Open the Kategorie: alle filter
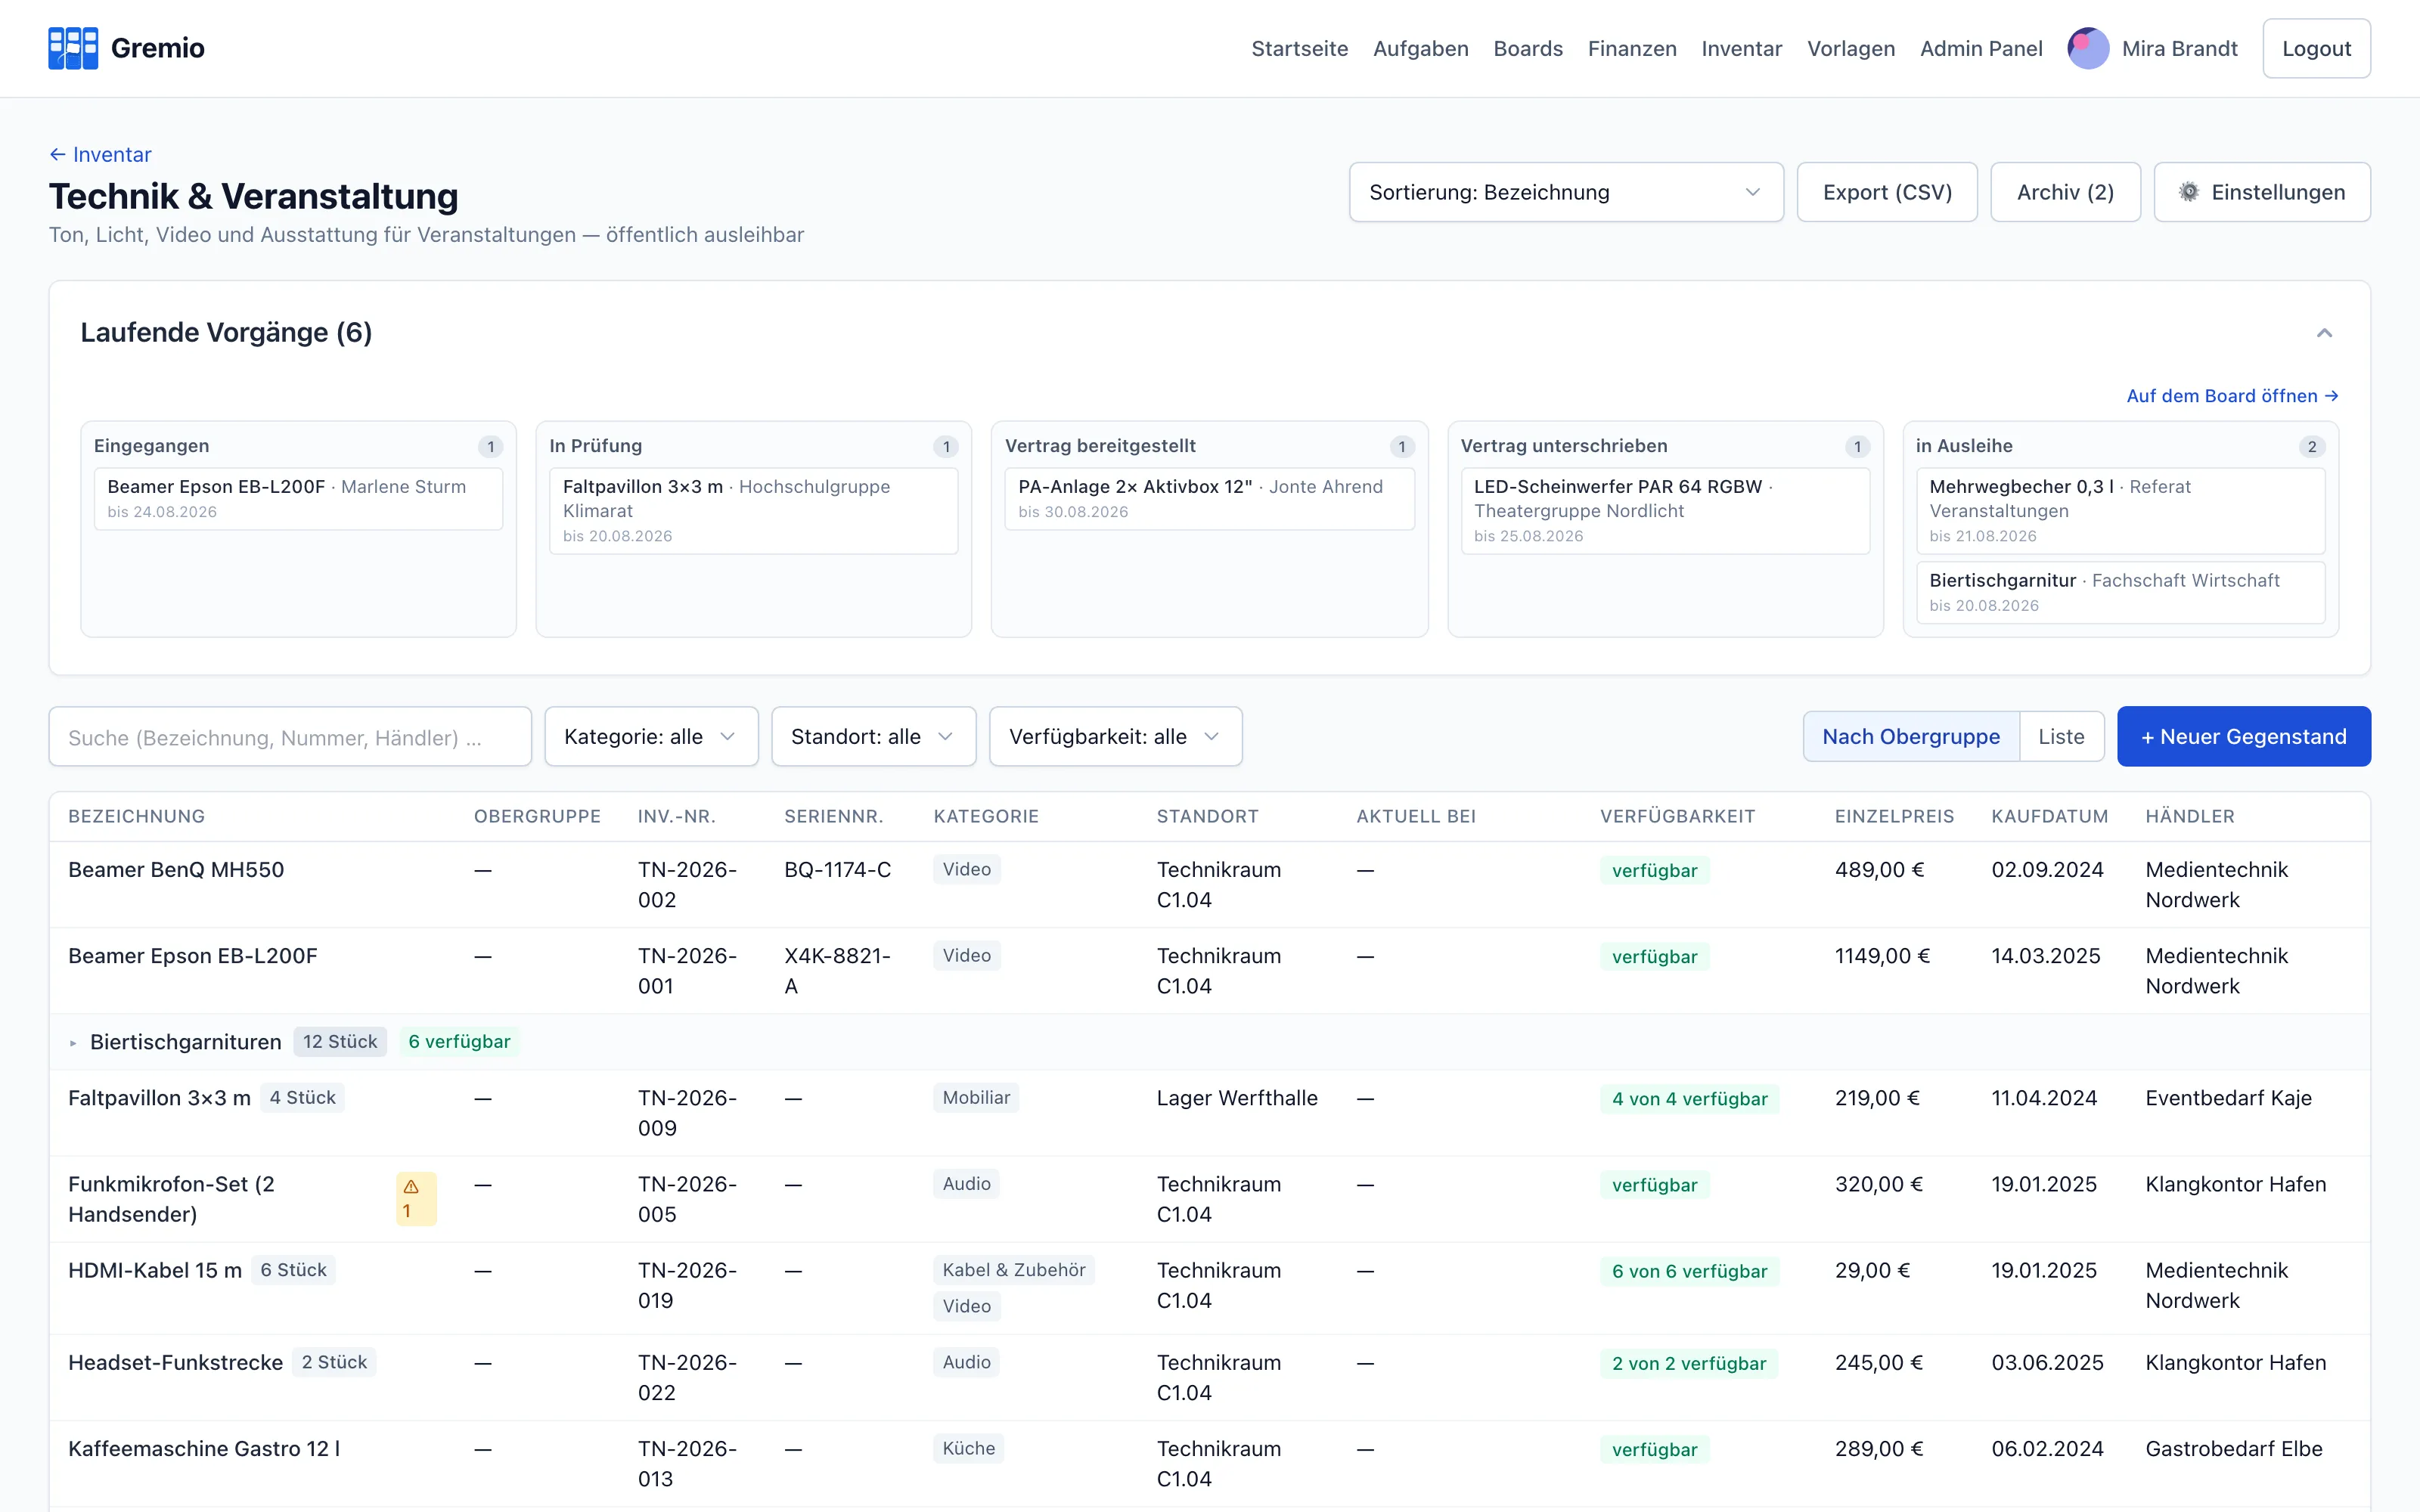Screen dimensions: 2420x1512 [651, 737]
